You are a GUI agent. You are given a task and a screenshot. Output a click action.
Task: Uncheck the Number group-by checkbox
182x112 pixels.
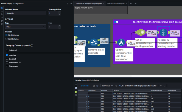pos(7,55)
